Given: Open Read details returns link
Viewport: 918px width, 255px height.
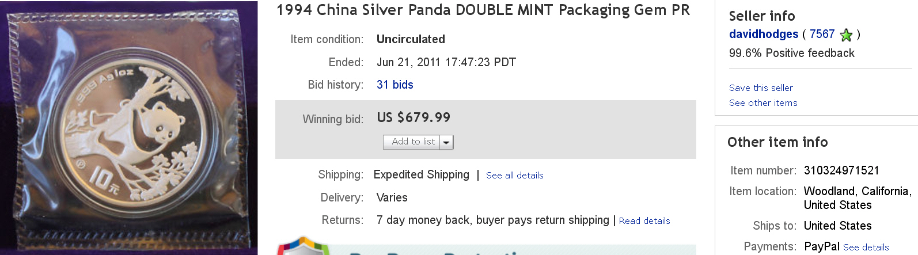Looking at the screenshot, I should pos(644,221).
